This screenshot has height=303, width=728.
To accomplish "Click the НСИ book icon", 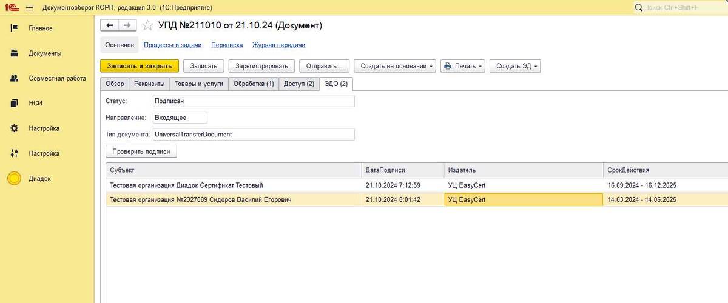I will [x=15, y=104].
